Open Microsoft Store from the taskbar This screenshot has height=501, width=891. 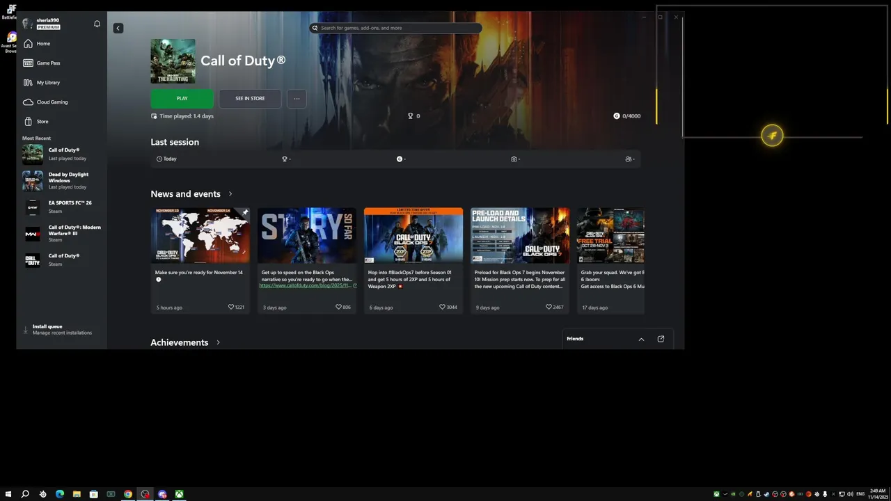pyautogui.click(x=94, y=494)
